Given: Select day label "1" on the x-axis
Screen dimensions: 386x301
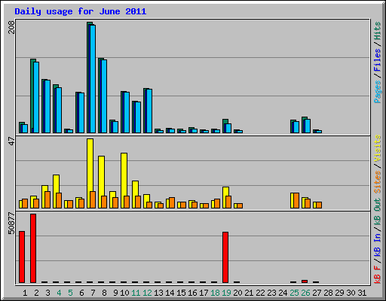Looking at the screenshot, I should [25, 293].
